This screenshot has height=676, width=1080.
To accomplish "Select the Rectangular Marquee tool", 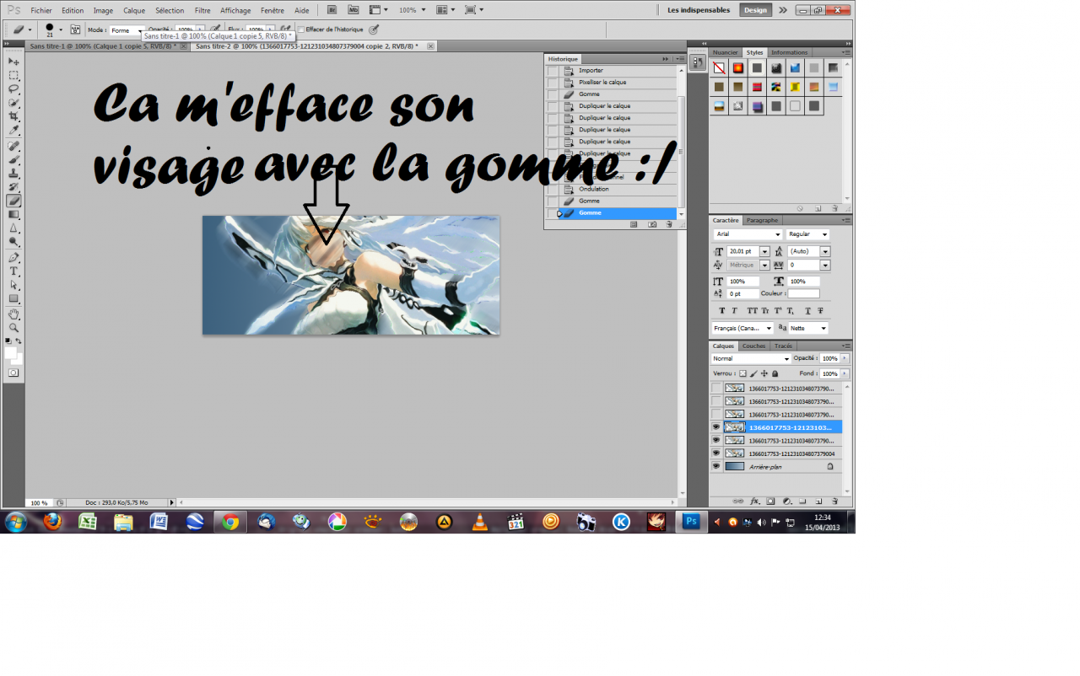I will pyautogui.click(x=13, y=75).
